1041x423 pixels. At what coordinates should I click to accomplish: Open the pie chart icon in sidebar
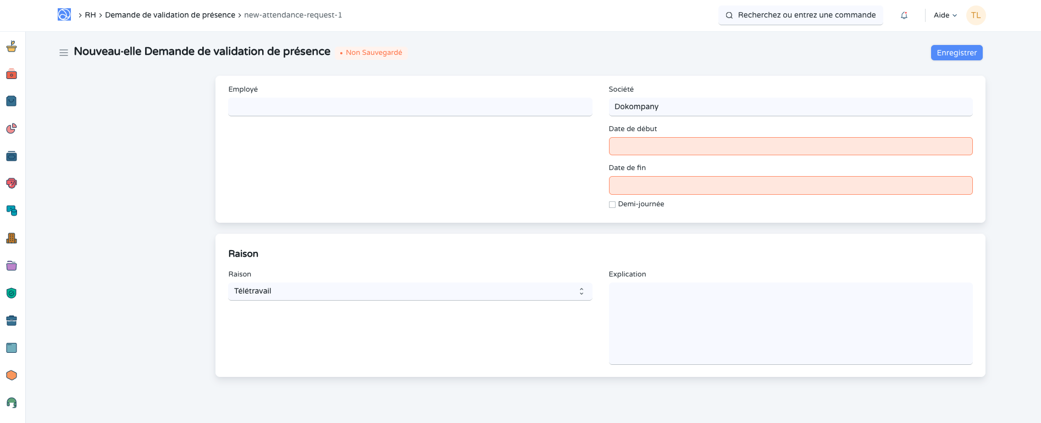coord(12,128)
